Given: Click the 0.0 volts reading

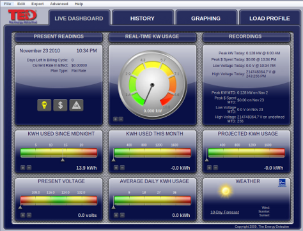Looking at the screenshot, I should (87, 215).
